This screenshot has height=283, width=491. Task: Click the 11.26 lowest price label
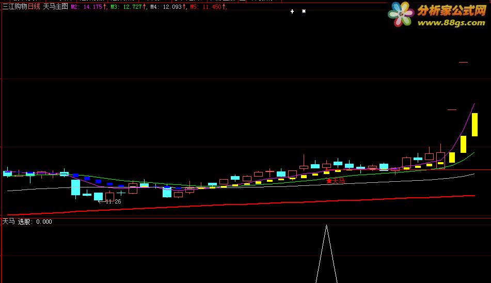[x=113, y=201]
